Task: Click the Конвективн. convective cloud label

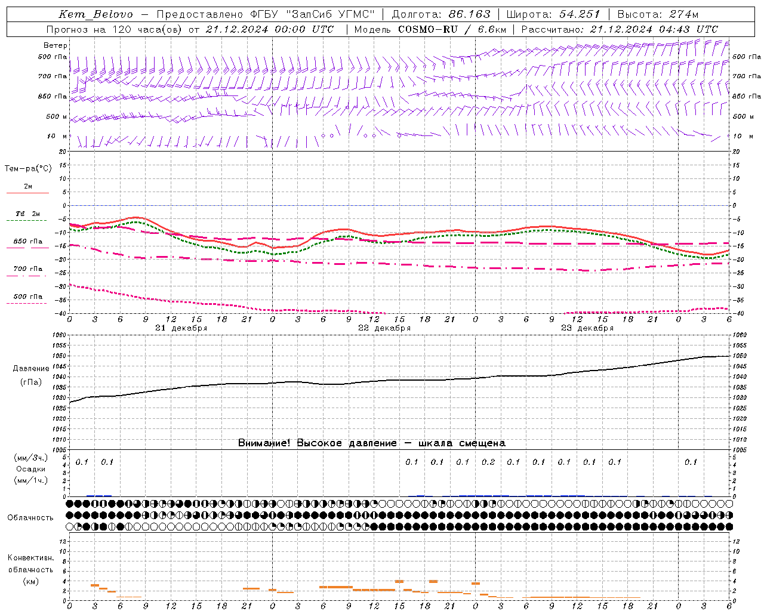Action: pyautogui.click(x=30, y=558)
